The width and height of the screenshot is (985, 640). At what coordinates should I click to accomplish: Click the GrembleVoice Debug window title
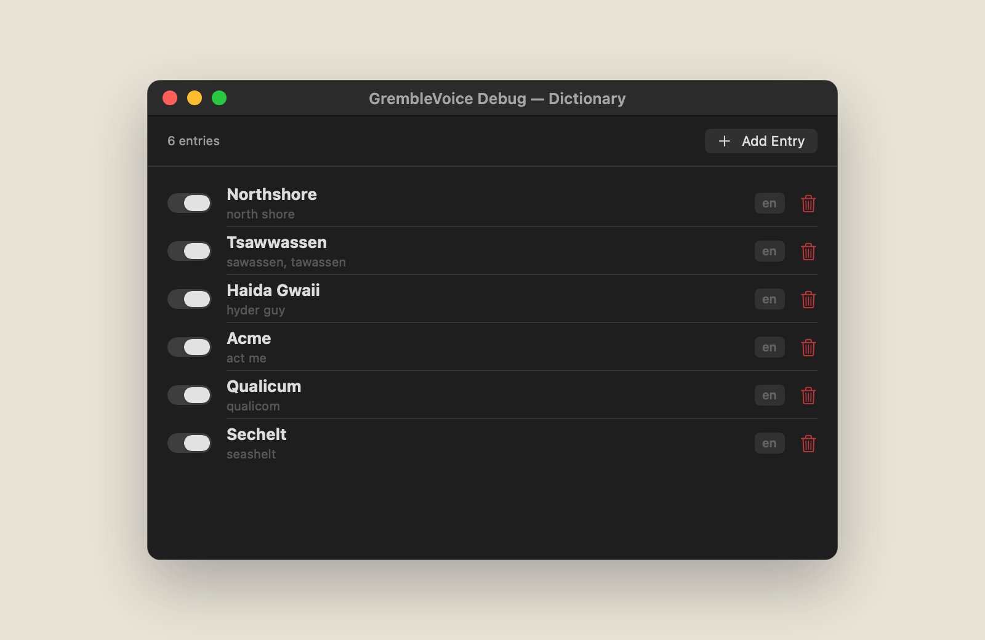497,98
